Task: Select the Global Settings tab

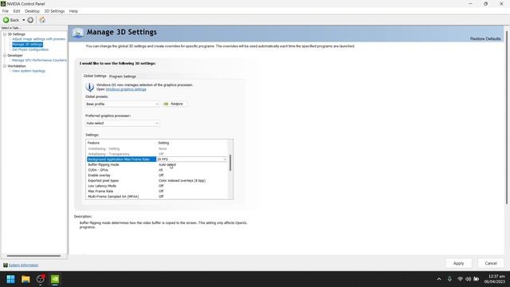Action: 95,76
